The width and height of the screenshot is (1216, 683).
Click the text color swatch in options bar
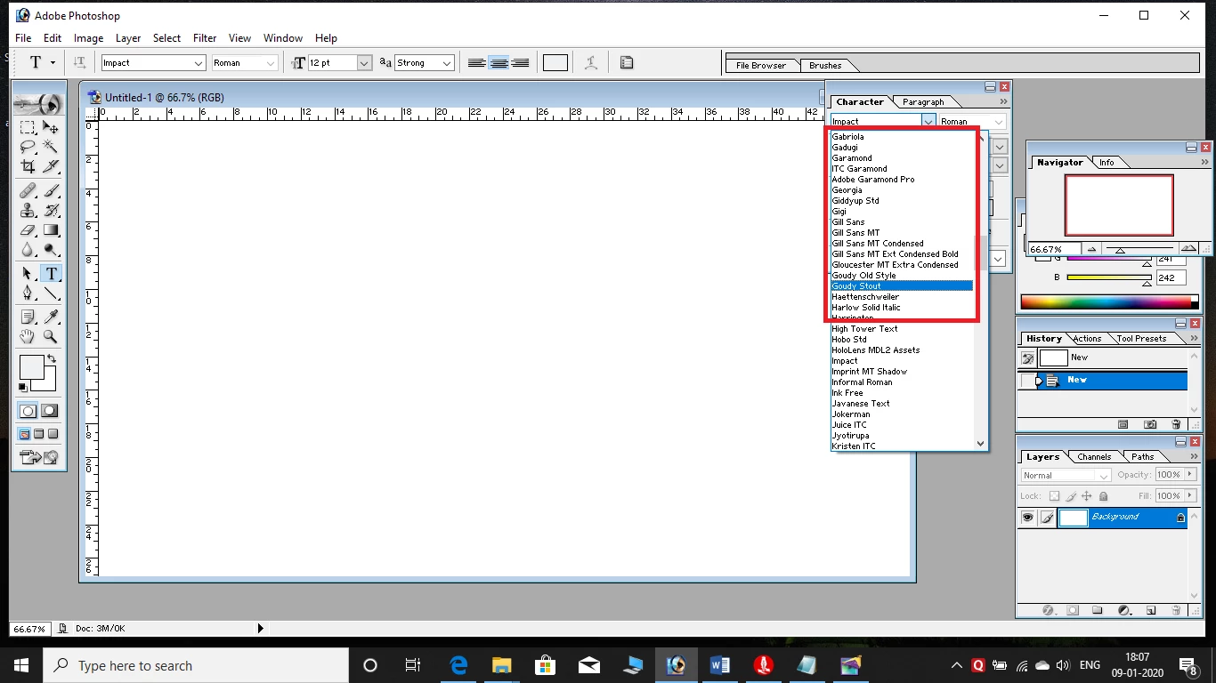[x=555, y=62]
